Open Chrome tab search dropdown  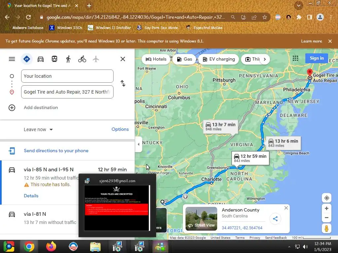point(299,6)
